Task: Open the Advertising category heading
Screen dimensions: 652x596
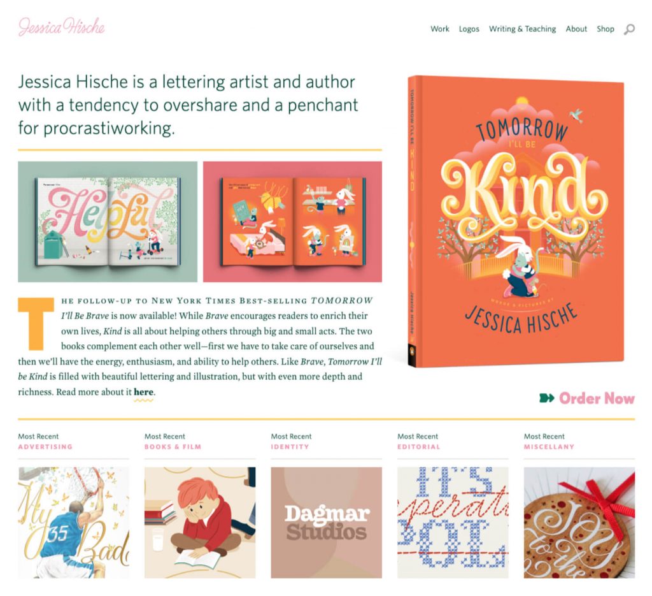Action: coord(45,447)
